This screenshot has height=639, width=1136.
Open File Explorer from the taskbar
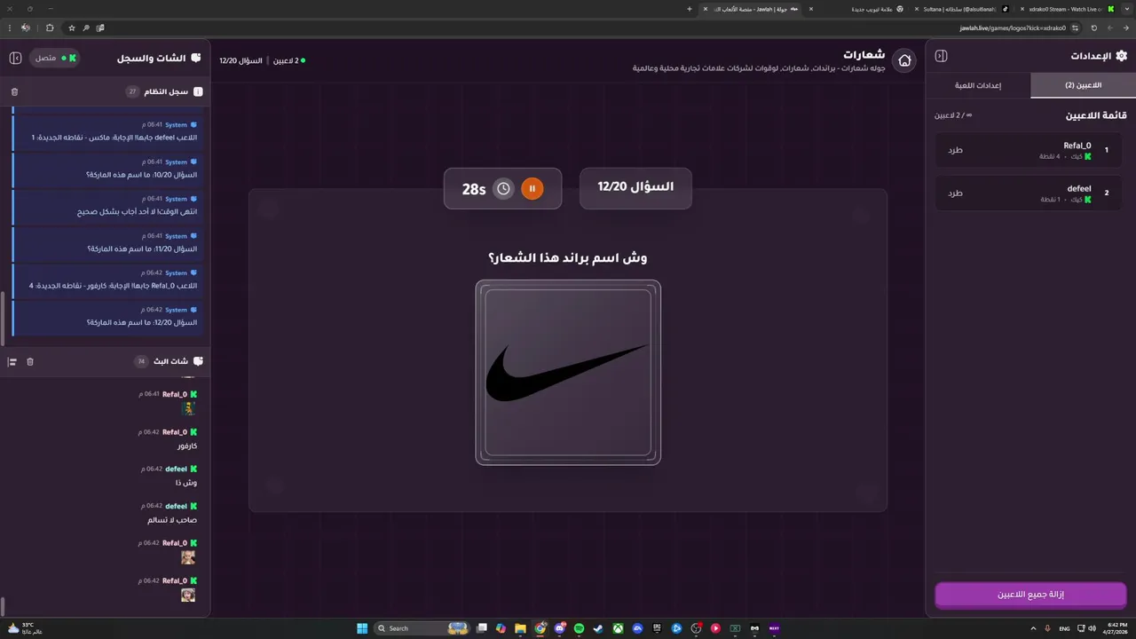point(521,628)
